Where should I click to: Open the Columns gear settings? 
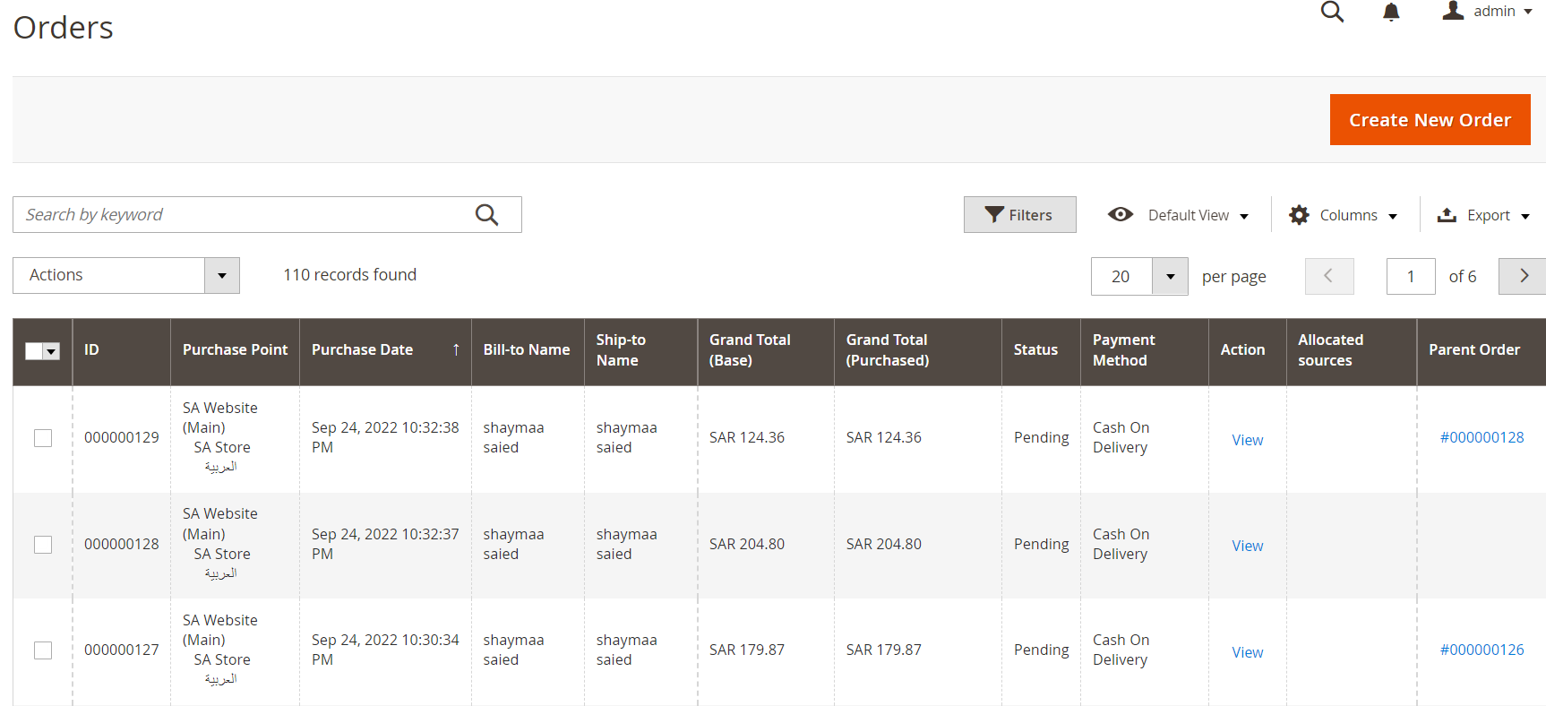coord(1299,215)
